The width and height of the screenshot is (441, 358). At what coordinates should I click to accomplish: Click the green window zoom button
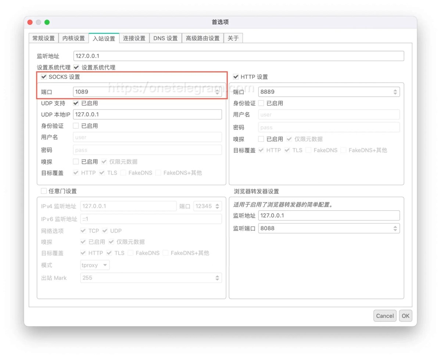pyautogui.click(x=47, y=22)
